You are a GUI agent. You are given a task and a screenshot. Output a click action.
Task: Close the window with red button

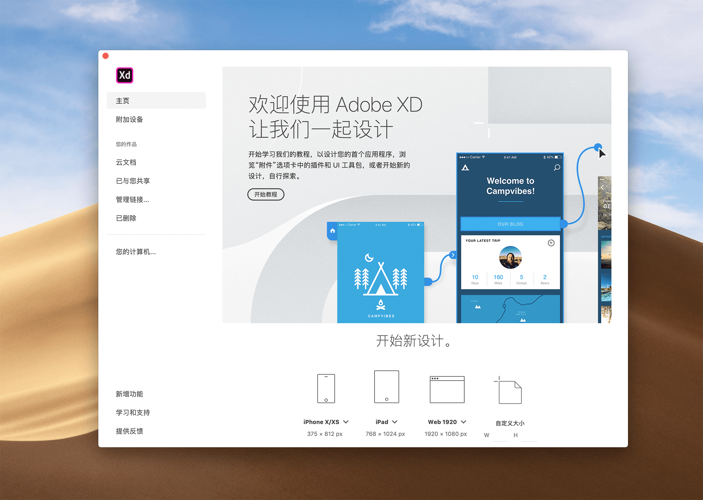[x=106, y=56]
